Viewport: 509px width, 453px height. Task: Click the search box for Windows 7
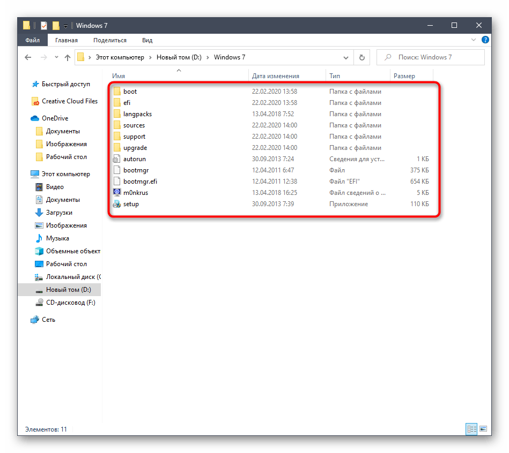[x=431, y=57]
